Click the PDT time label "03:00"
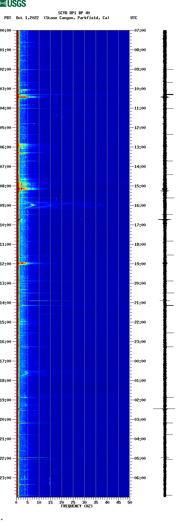The image size is (179, 523). point(6,89)
